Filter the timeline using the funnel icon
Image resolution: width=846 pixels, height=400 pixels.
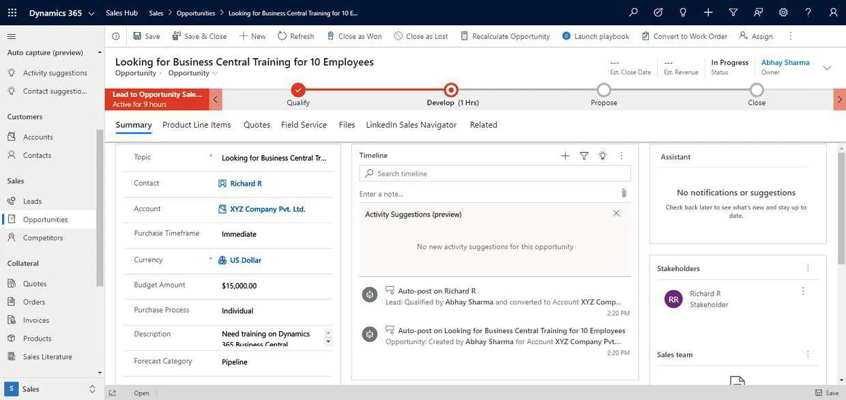click(583, 156)
